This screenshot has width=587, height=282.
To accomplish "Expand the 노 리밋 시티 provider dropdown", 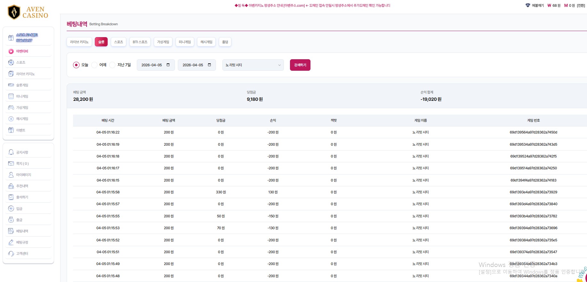I will [x=253, y=65].
